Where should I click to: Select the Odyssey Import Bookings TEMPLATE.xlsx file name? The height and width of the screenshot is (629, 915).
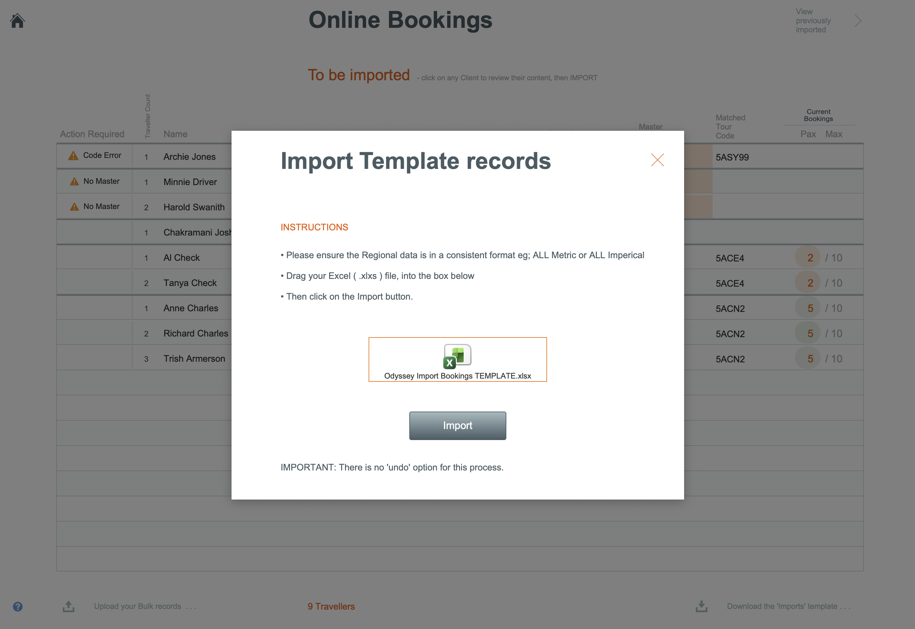pyautogui.click(x=458, y=376)
